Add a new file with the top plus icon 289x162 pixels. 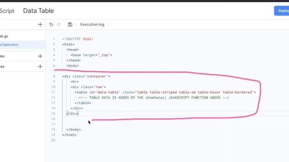pos(40,24)
